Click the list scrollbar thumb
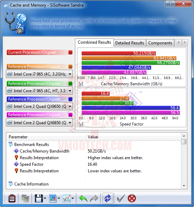This screenshot has width=194, height=207. tap(184, 142)
